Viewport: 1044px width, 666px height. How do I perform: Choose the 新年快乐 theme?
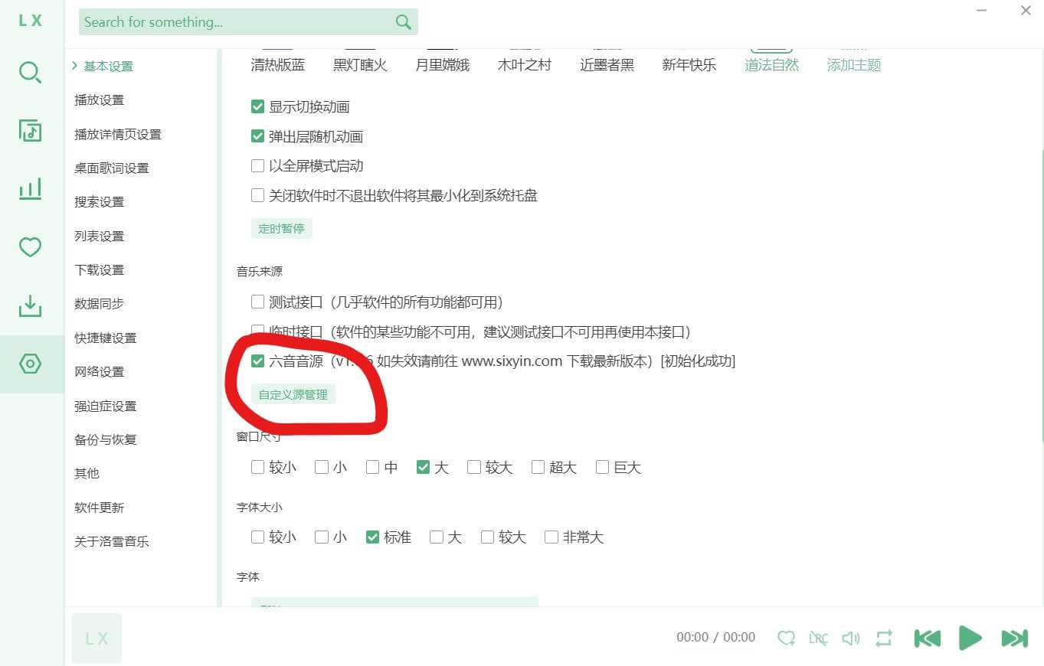pos(689,65)
